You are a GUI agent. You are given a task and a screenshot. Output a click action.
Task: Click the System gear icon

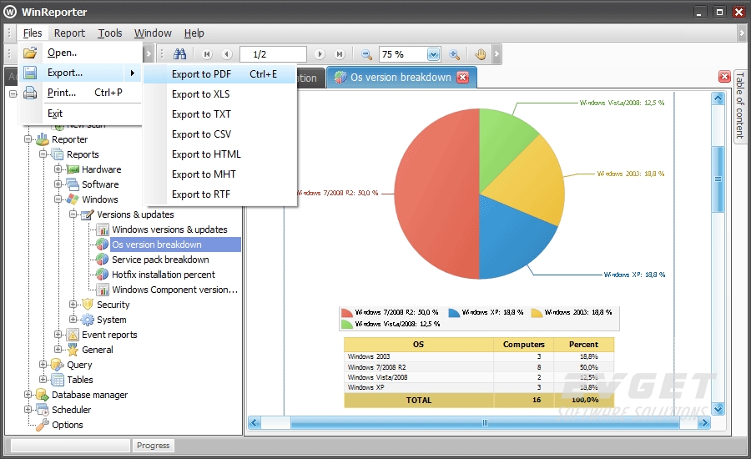tap(88, 320)
